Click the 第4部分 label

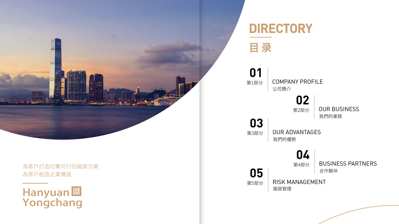pyautogui.click(x=301, y=165)
